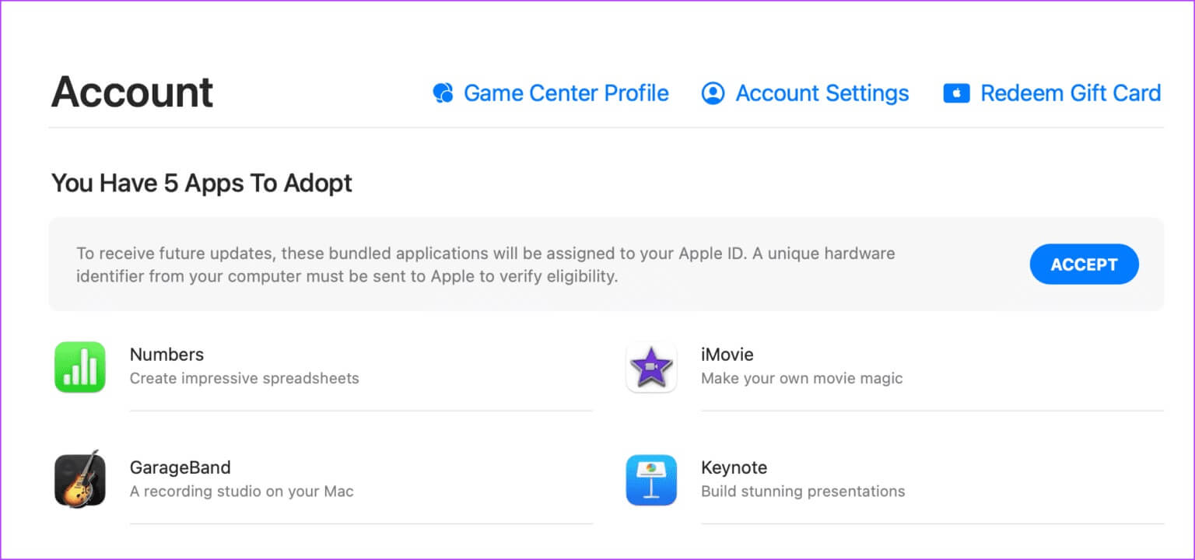Select the Numbers app title
Image resolution: width=1195 pixels, height=560 pixels.
click(x=166, y=355)
